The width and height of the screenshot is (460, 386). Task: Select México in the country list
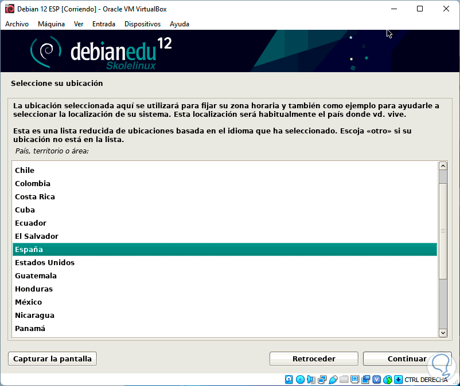(x=225, y=302)
